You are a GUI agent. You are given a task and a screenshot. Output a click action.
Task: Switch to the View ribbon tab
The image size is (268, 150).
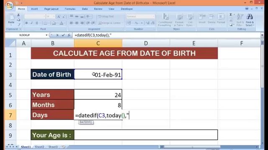tap(111, 9)
